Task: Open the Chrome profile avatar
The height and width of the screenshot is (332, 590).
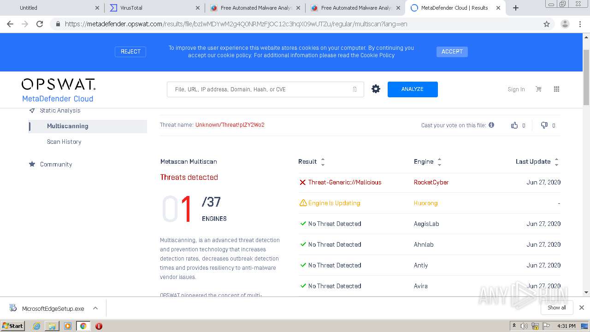Action: coord(565,24)
